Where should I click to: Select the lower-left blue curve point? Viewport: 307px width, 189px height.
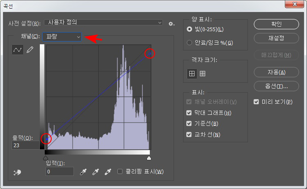(47, 139)
